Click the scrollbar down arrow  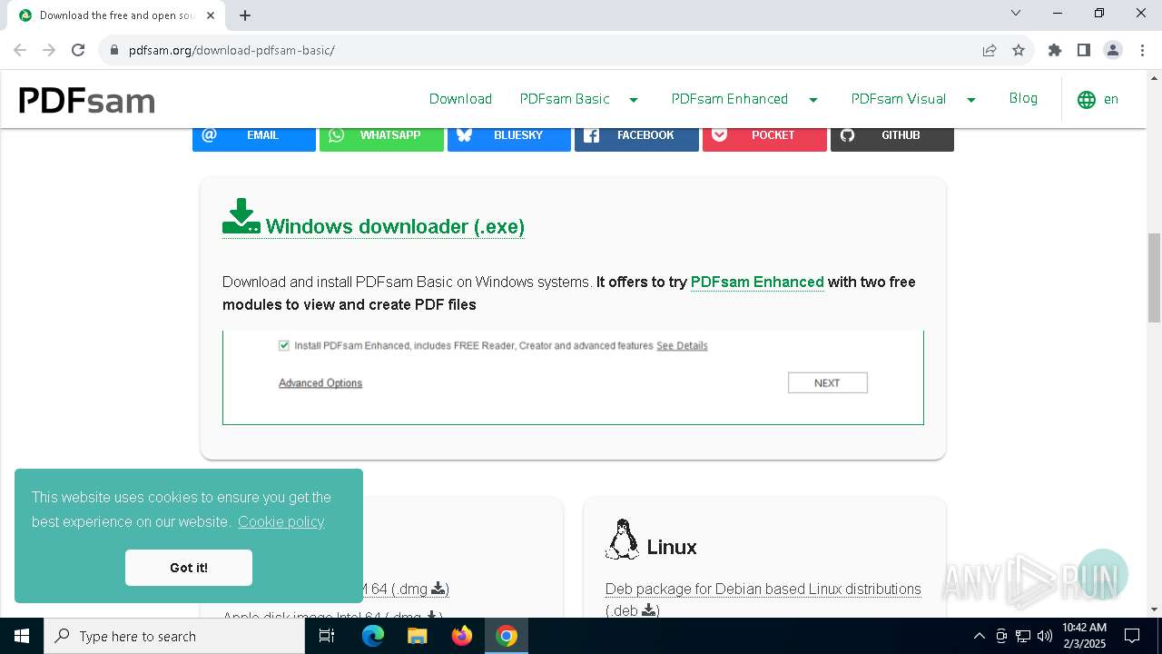pyautogui.click(x=1154, y=609)
